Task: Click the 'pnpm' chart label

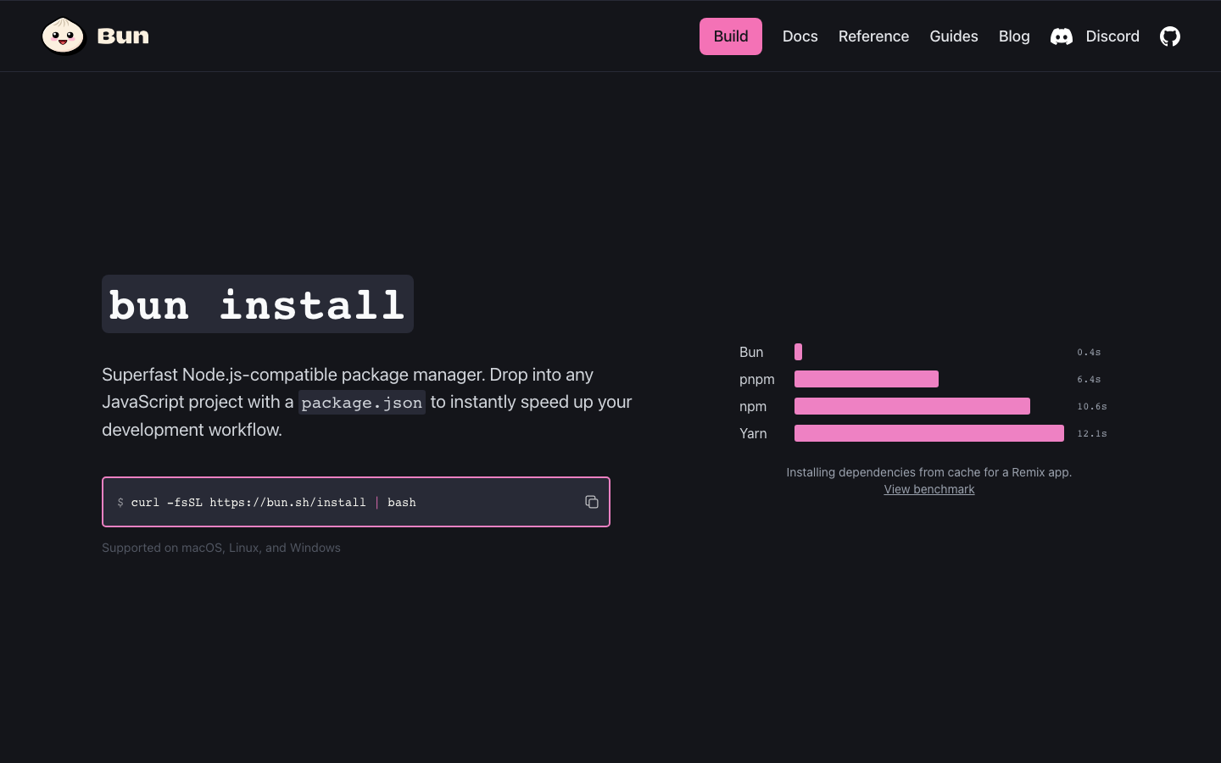Action: coord(757,379)
